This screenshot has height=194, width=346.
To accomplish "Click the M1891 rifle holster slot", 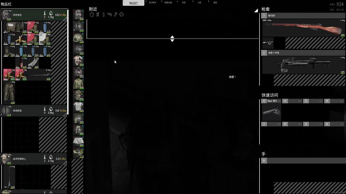I will (303, 27).
